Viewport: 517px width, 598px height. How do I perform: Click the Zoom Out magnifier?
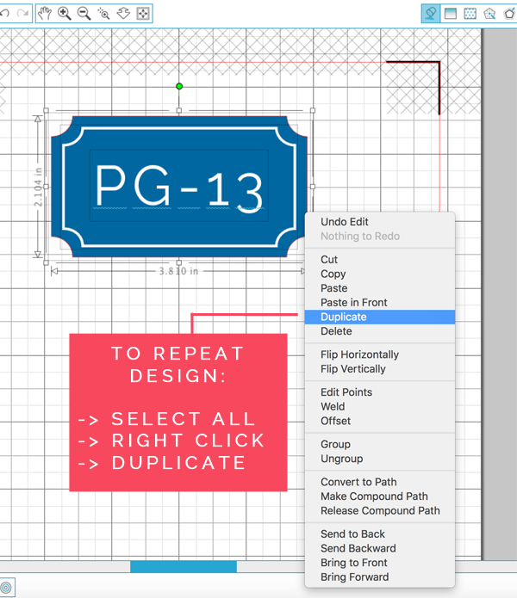pyautogui.click(x=84, y=14)
